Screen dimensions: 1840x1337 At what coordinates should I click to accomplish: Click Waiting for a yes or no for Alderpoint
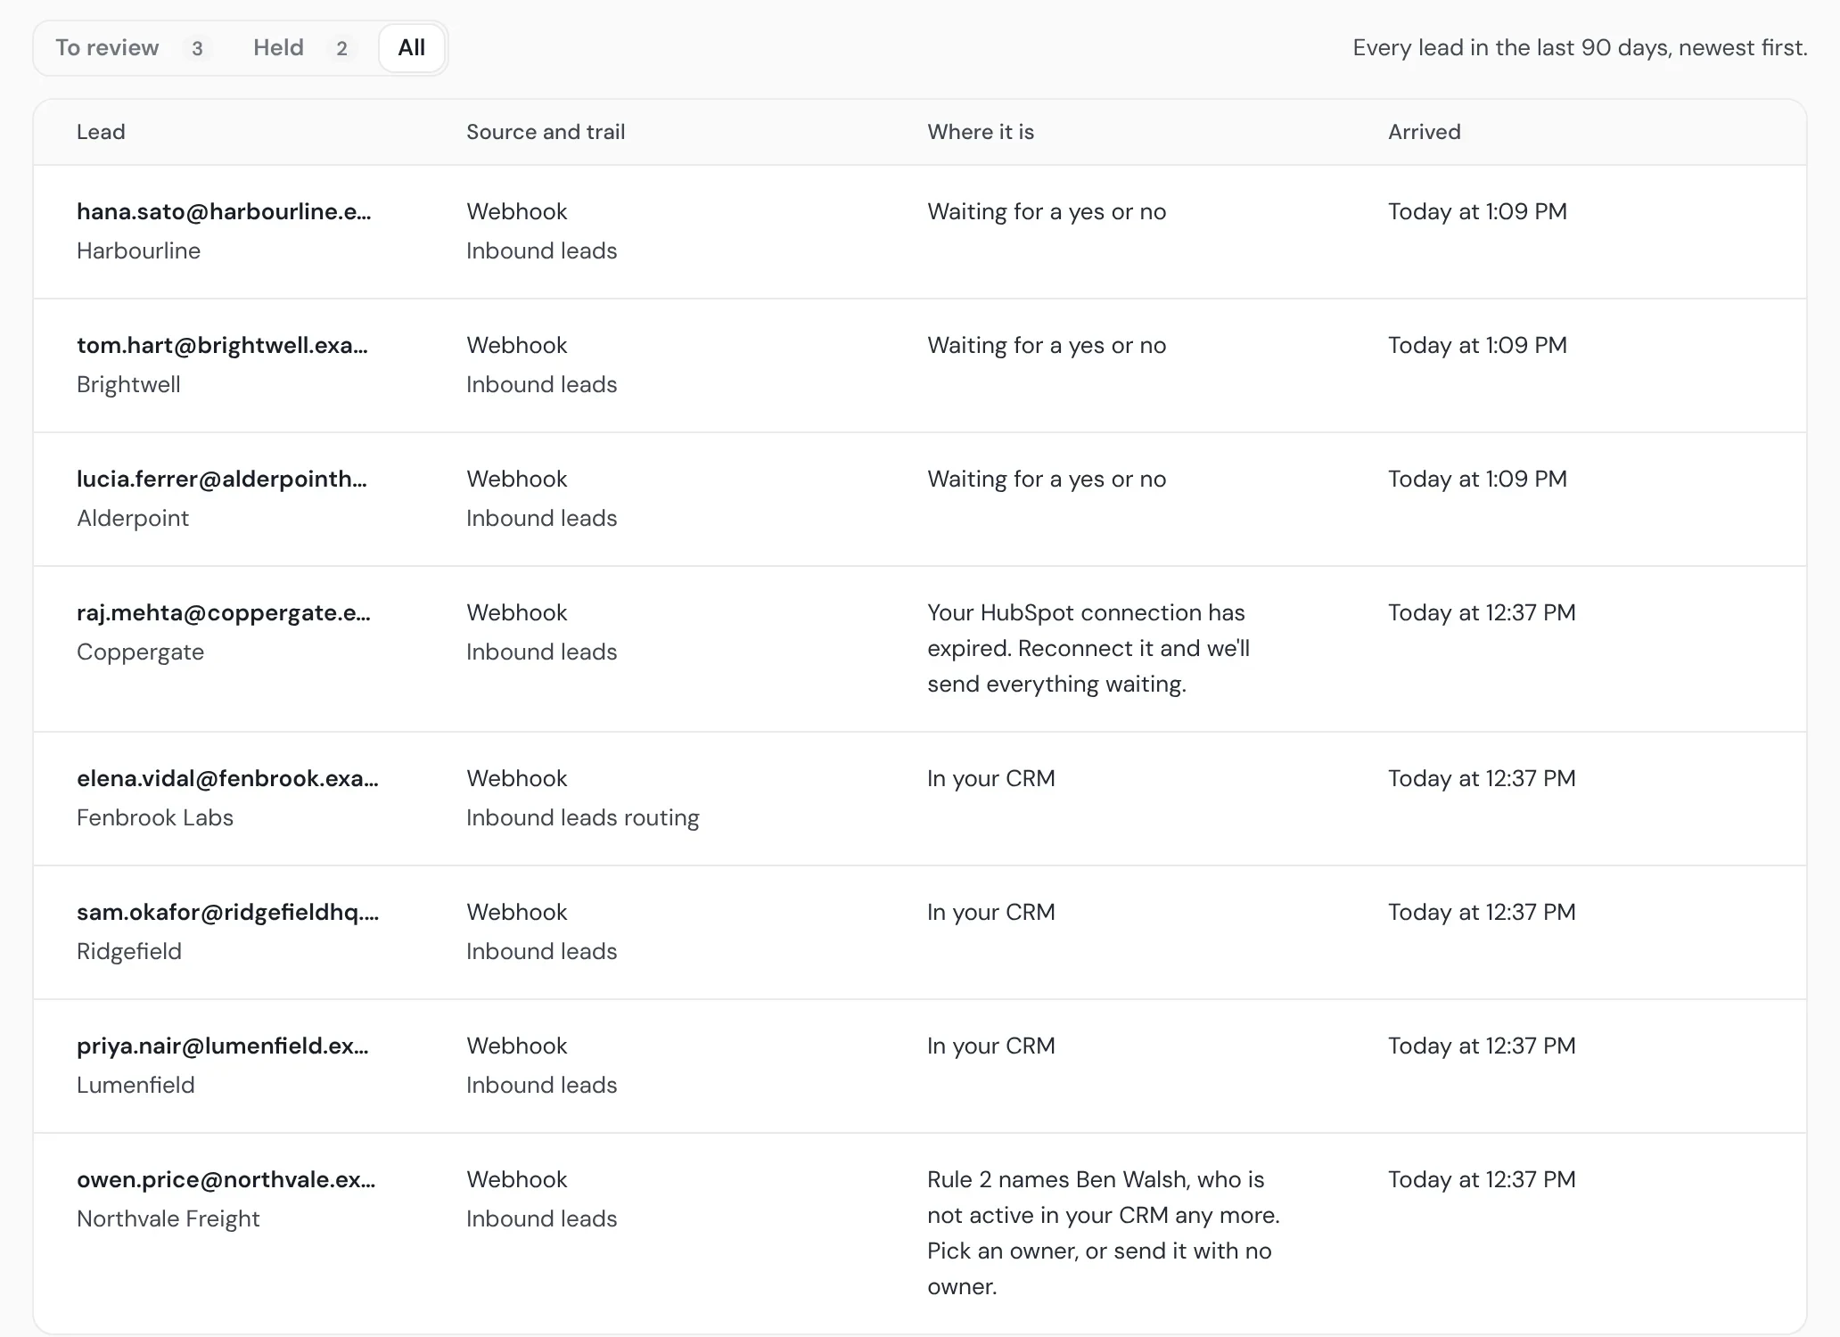click(x=1047, y=479)
